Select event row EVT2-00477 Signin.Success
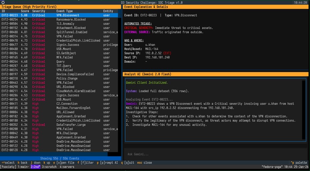The width and height of the screenshot is (310, 171). [59, 45]
